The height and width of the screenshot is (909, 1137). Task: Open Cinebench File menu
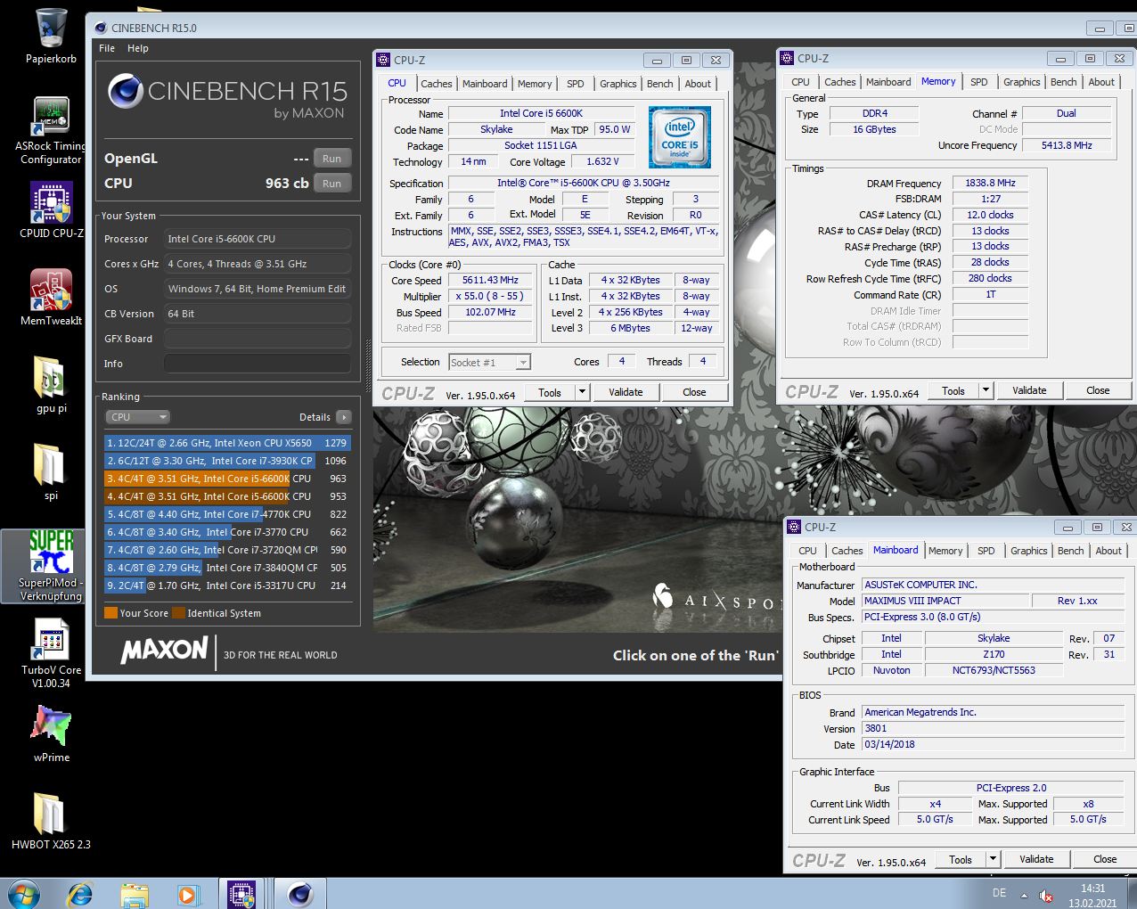pos(107,48)
